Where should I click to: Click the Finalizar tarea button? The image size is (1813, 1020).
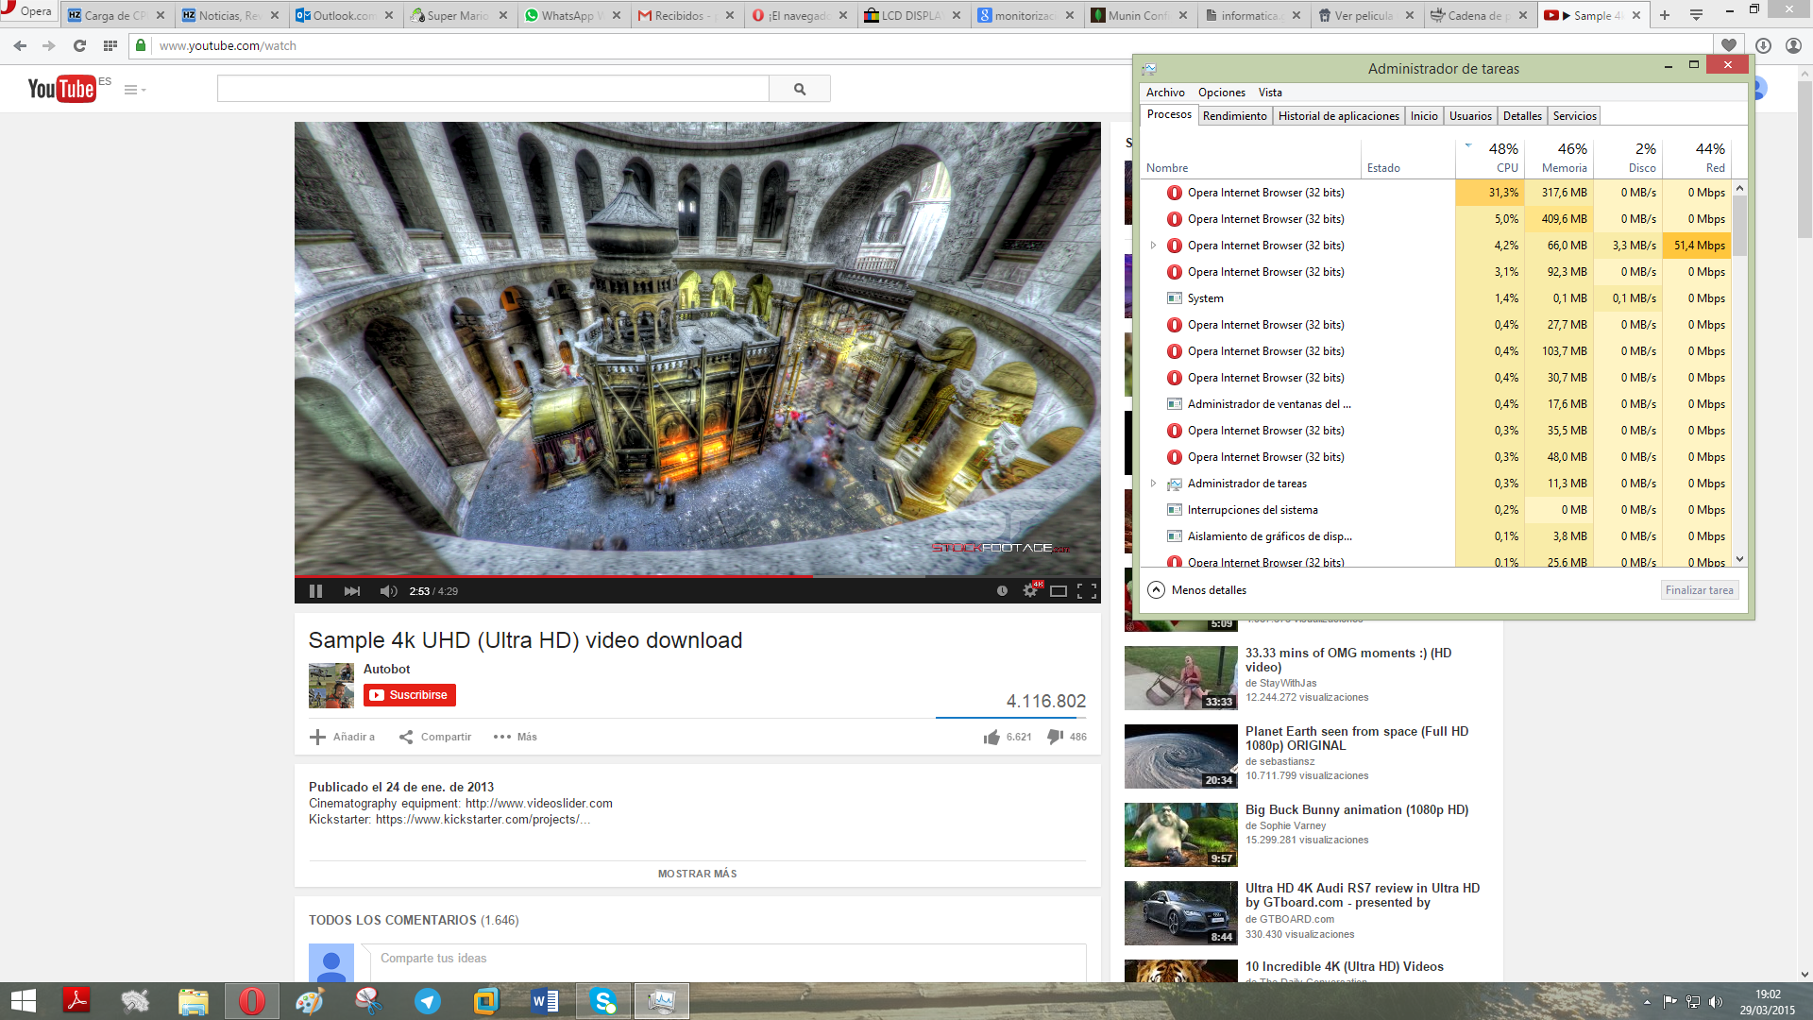(1699, 590)
